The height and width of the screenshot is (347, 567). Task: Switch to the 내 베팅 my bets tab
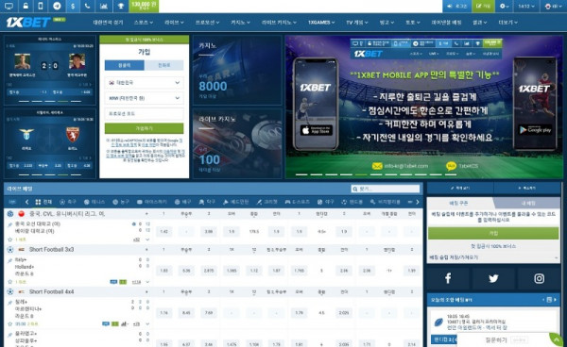click(x=528, y=203)
